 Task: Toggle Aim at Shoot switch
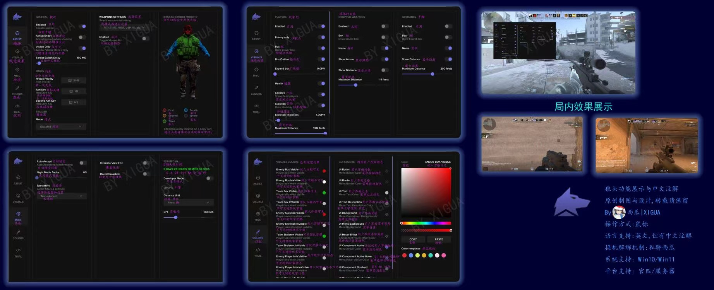coord(82,37)
